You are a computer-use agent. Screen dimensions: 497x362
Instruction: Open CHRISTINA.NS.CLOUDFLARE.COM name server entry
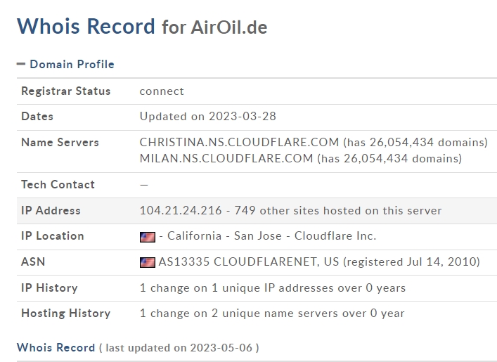tap(239, 142)
